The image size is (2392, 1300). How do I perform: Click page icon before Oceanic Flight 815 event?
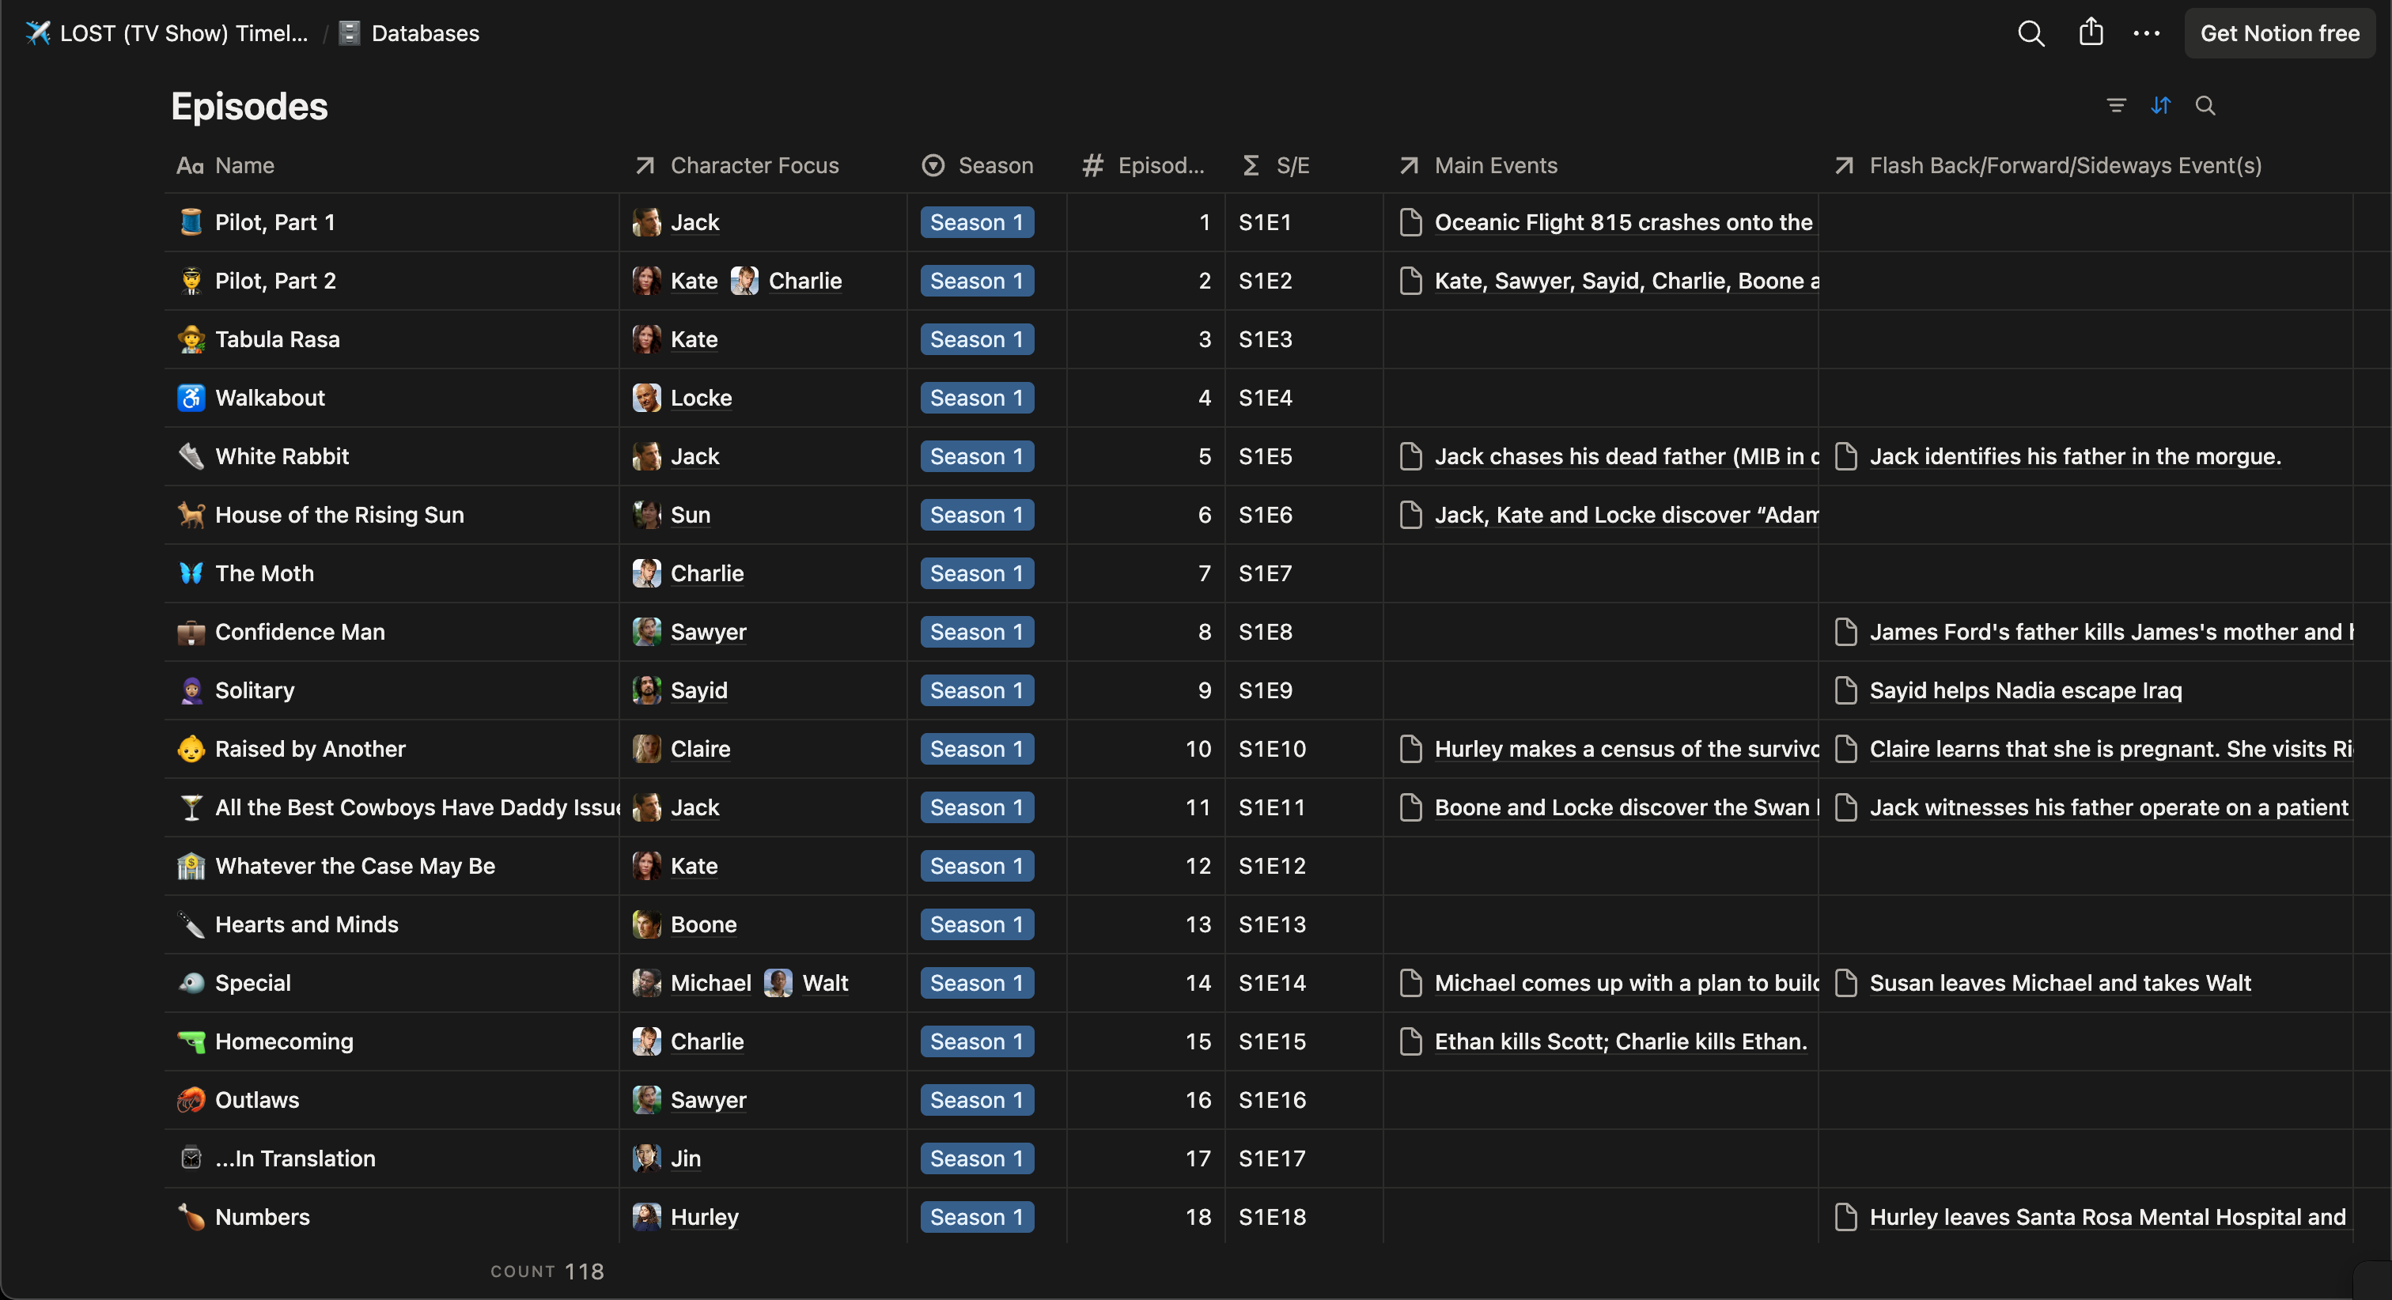coord(1410,222)
